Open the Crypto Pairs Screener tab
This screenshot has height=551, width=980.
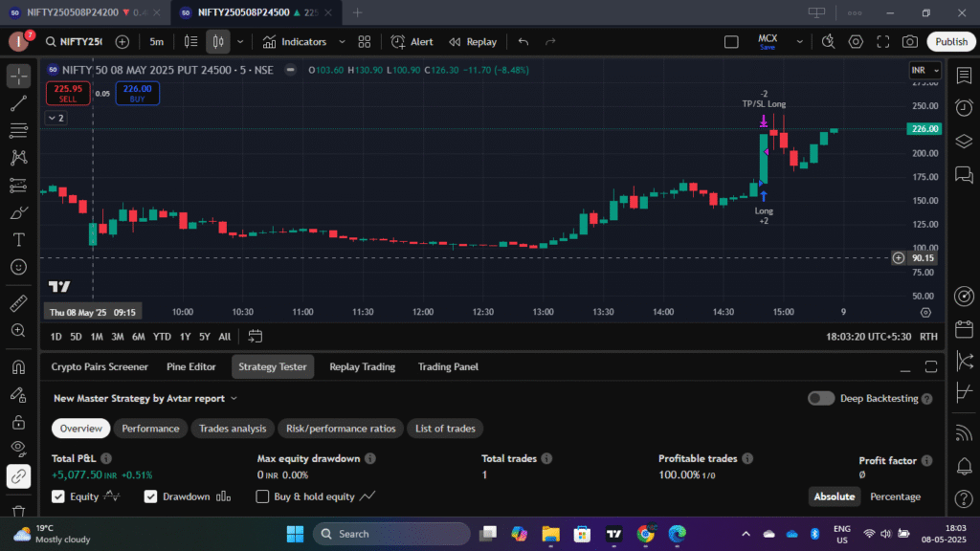100,366
